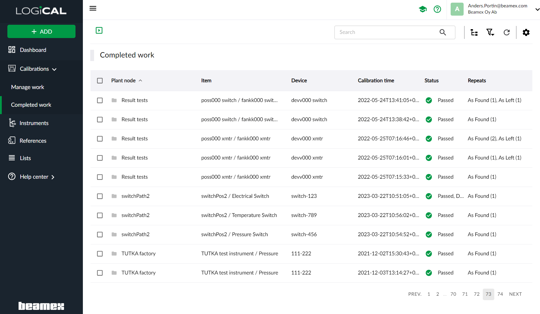Click the Lists icon in sidebar
Viewport: 540px width, 314px height.
click(12, 158)
